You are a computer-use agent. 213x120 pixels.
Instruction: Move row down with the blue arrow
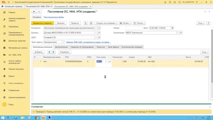pyautogui.click(x=53, y=52)
